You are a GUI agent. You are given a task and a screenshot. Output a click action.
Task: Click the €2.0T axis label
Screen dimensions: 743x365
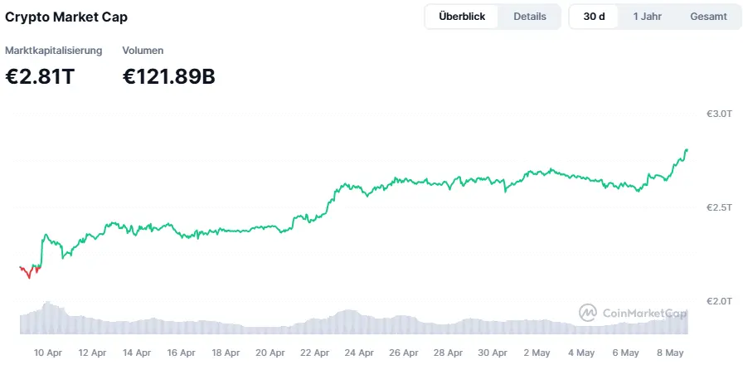point(718,300)
